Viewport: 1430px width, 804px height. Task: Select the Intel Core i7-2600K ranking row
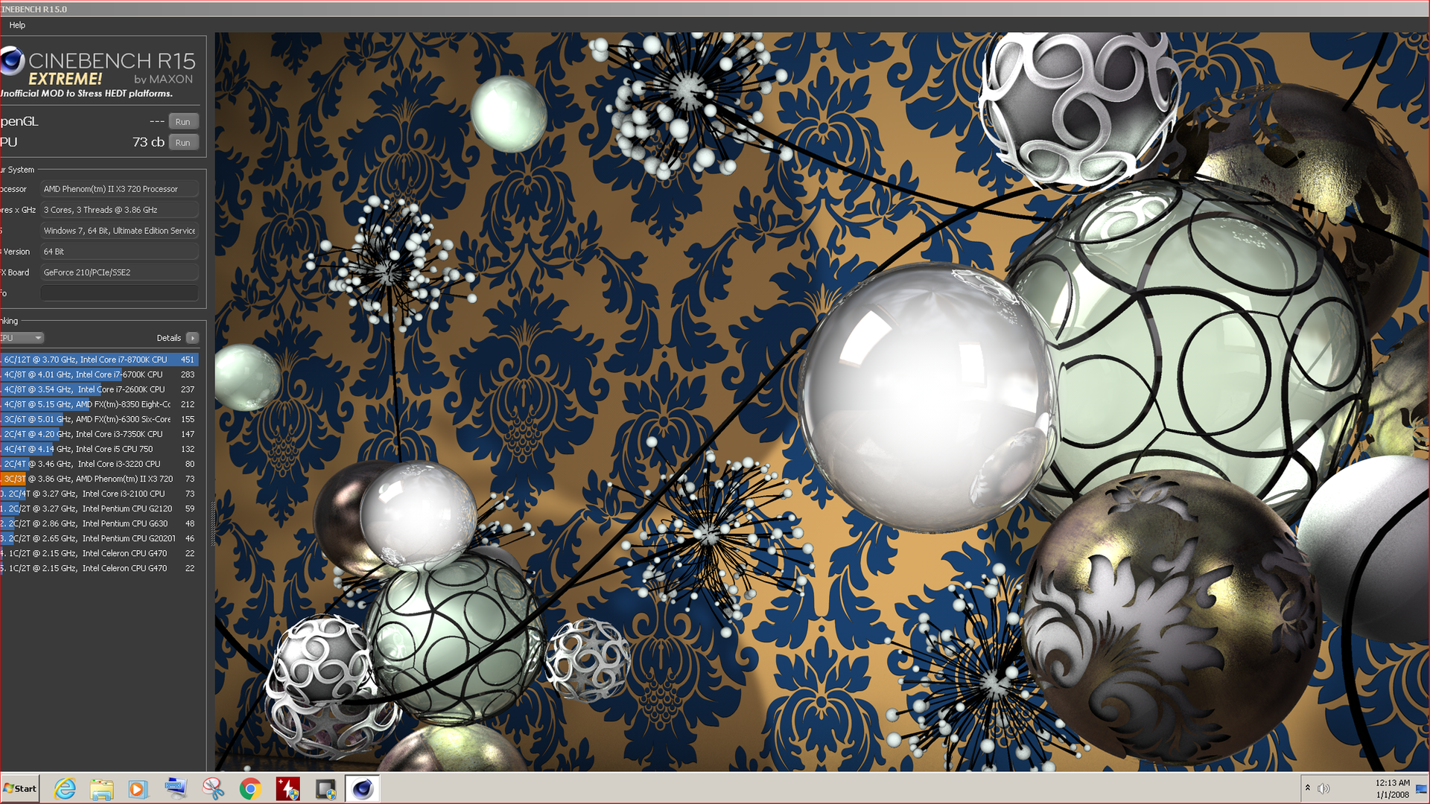coord(99,389)
